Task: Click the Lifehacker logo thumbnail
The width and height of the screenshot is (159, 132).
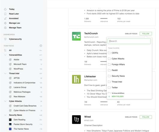Action: point(76,79)
